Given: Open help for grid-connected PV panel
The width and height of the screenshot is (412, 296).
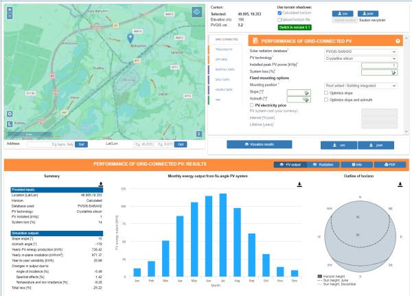Looking at the screenshot, I should point(398,41).
